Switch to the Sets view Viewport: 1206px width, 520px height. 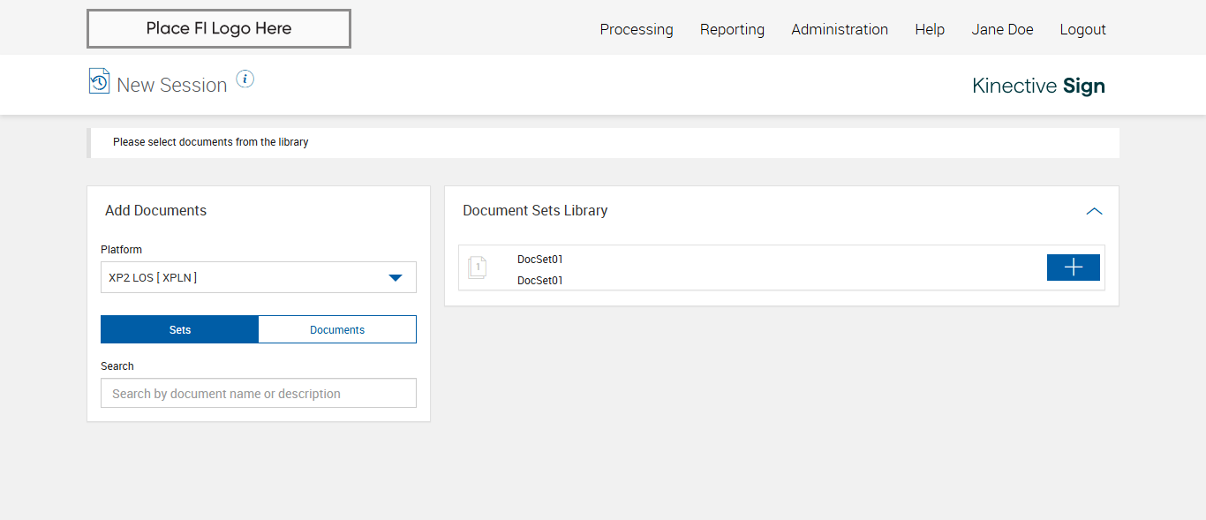180,329
